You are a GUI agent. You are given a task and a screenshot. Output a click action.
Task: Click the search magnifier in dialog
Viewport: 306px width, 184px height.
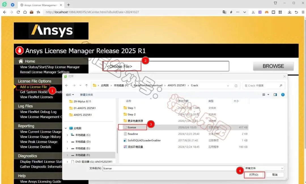(281, 85)
